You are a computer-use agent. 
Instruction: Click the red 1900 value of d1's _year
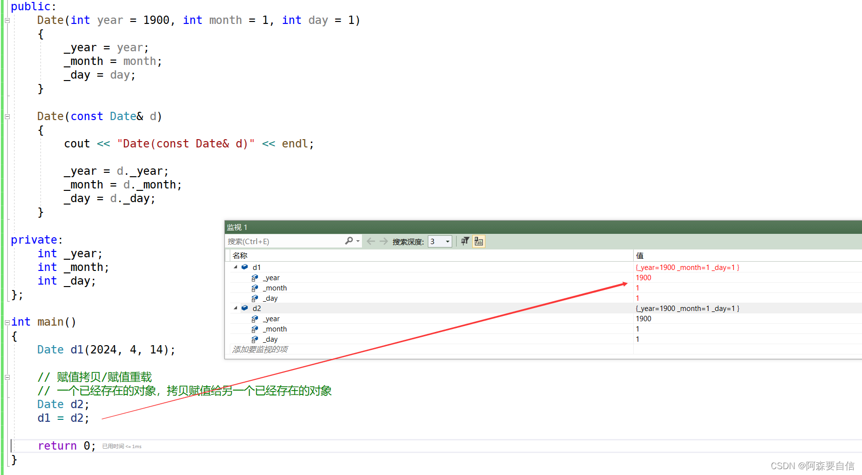643,277
